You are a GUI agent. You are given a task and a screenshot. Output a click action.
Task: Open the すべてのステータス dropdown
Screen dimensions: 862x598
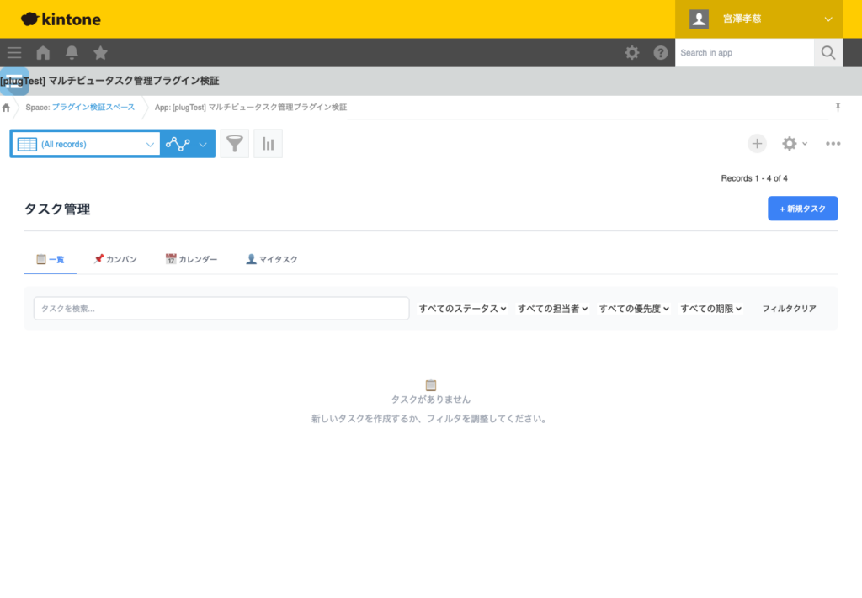[462, 308]
